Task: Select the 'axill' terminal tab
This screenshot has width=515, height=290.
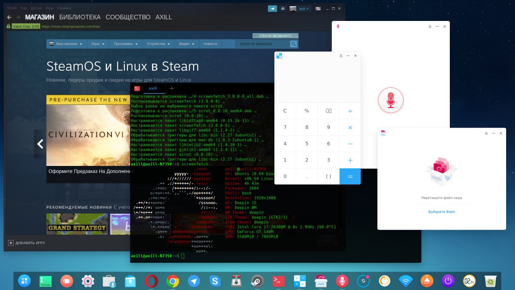Action: click(153, 88)
